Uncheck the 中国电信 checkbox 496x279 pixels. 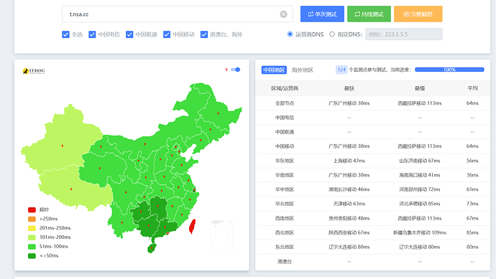(x=92, y=34)
